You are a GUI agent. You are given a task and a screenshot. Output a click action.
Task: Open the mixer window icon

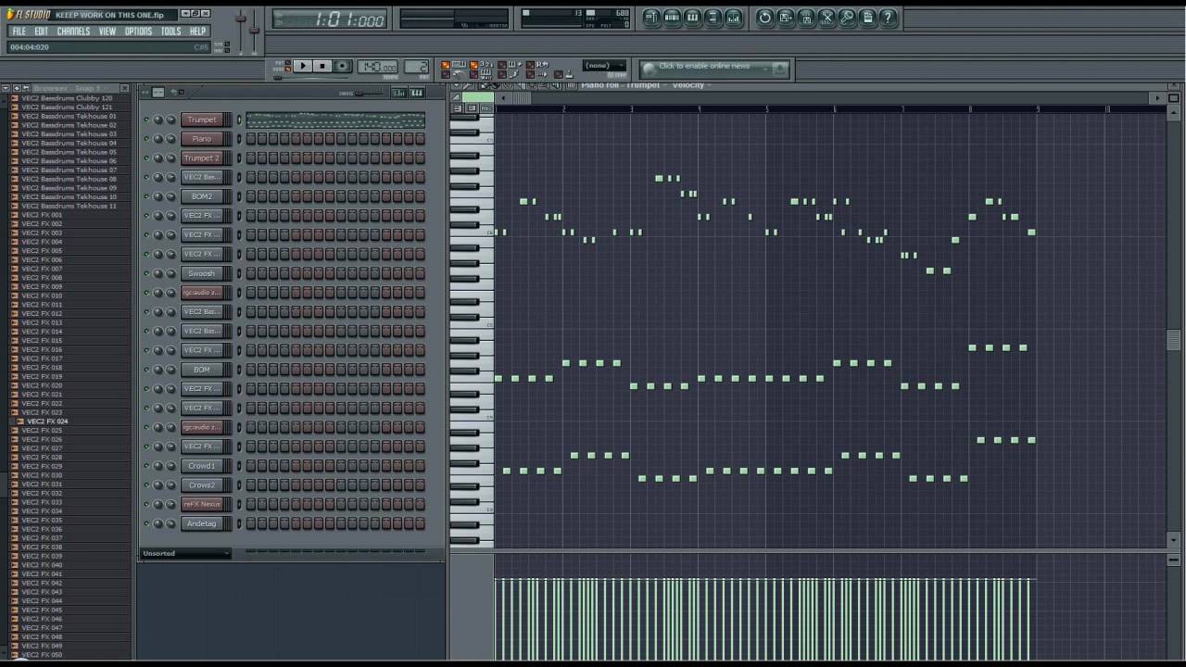(x=734, y=18)
